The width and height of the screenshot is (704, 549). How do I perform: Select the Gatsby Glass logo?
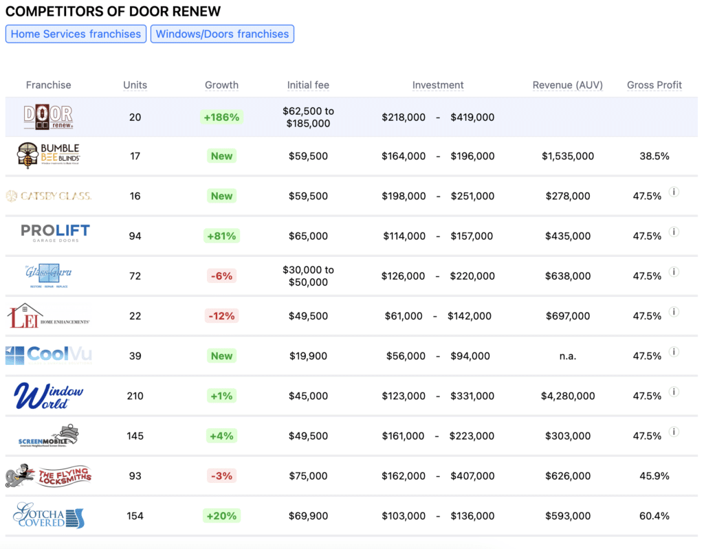pyautogui.click(x=49, y=196)
